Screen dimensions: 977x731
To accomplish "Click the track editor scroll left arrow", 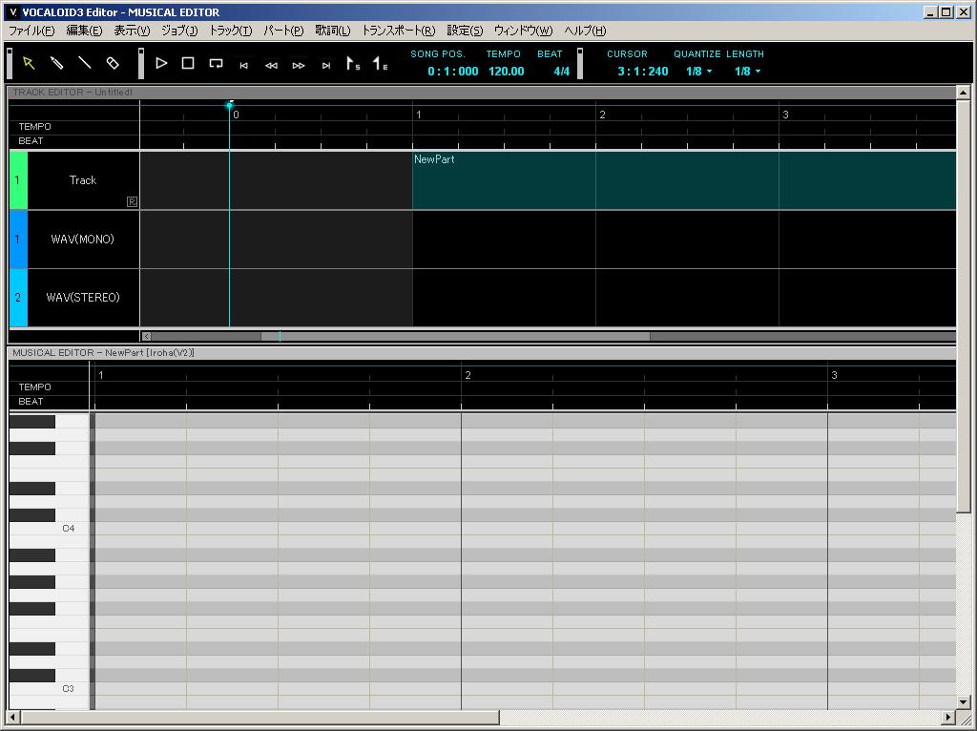I will pyautogui.click(x=146, y=337).
